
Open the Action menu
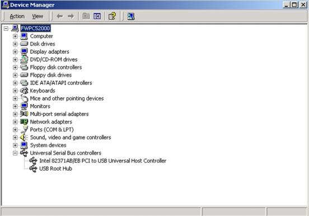tap(17, 16)
